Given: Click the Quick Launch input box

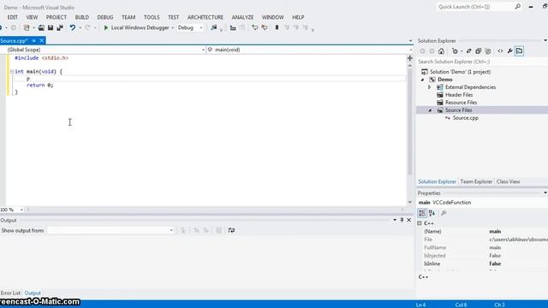Looking at the screenshot, I should [x=475, y=7].
